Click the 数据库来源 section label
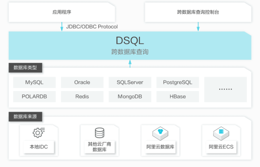 (x=25, y=117)
